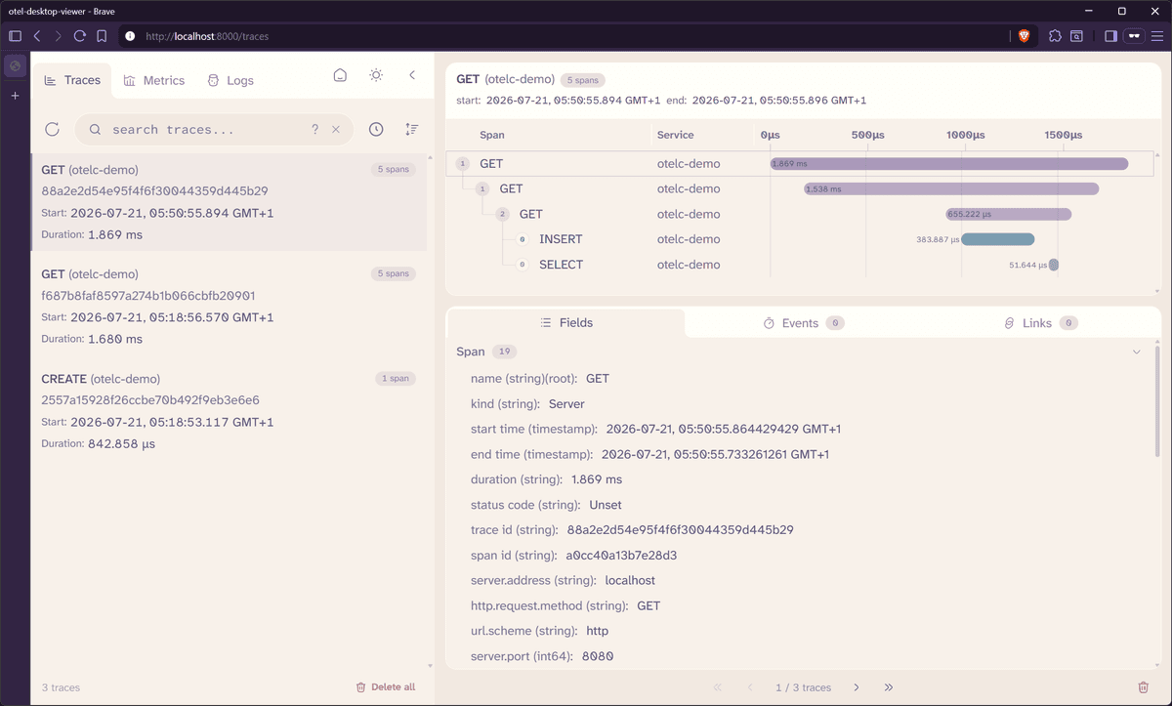This screenshot has height=706, width=1172.
Task: Open the Brave main hamburger menu
Action: click(x=1158, y=36)
